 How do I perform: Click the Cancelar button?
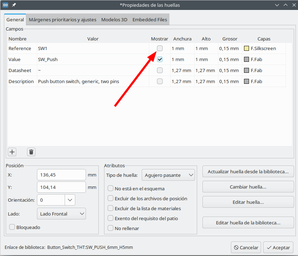246,247
